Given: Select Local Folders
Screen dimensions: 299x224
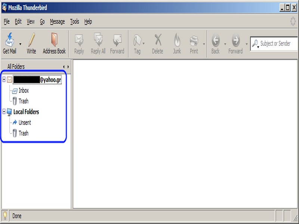Looking at the screenshot, I should pyautogui.click(x=26, y=112).
